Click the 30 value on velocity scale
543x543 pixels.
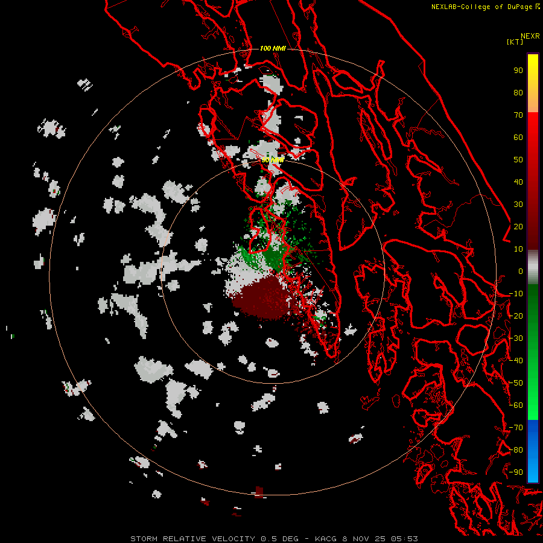[518, 205]
